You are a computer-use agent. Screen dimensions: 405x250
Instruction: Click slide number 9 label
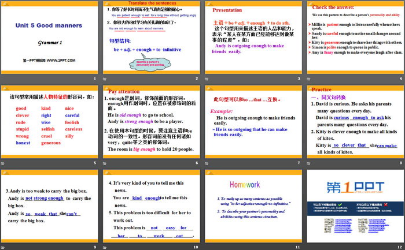point(95,247)
